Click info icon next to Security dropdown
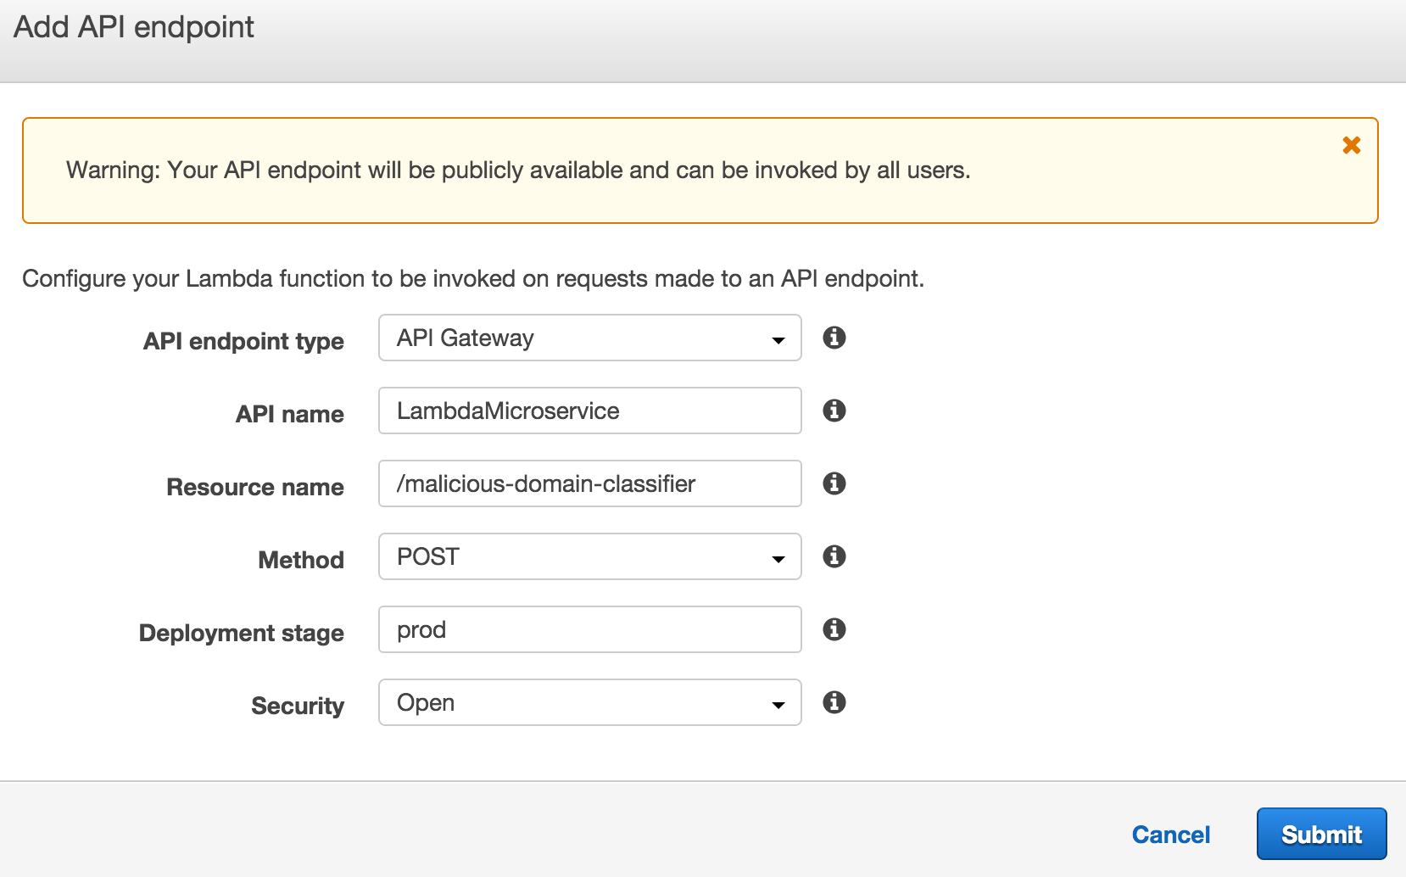 pyautogui.click(x=834, y=702)
